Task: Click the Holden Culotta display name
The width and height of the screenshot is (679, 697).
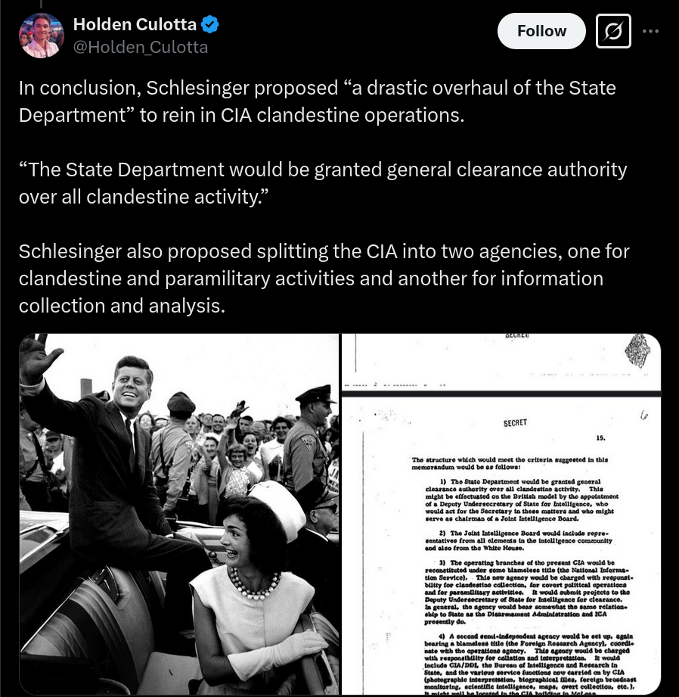Action: [x=135, y=24]
